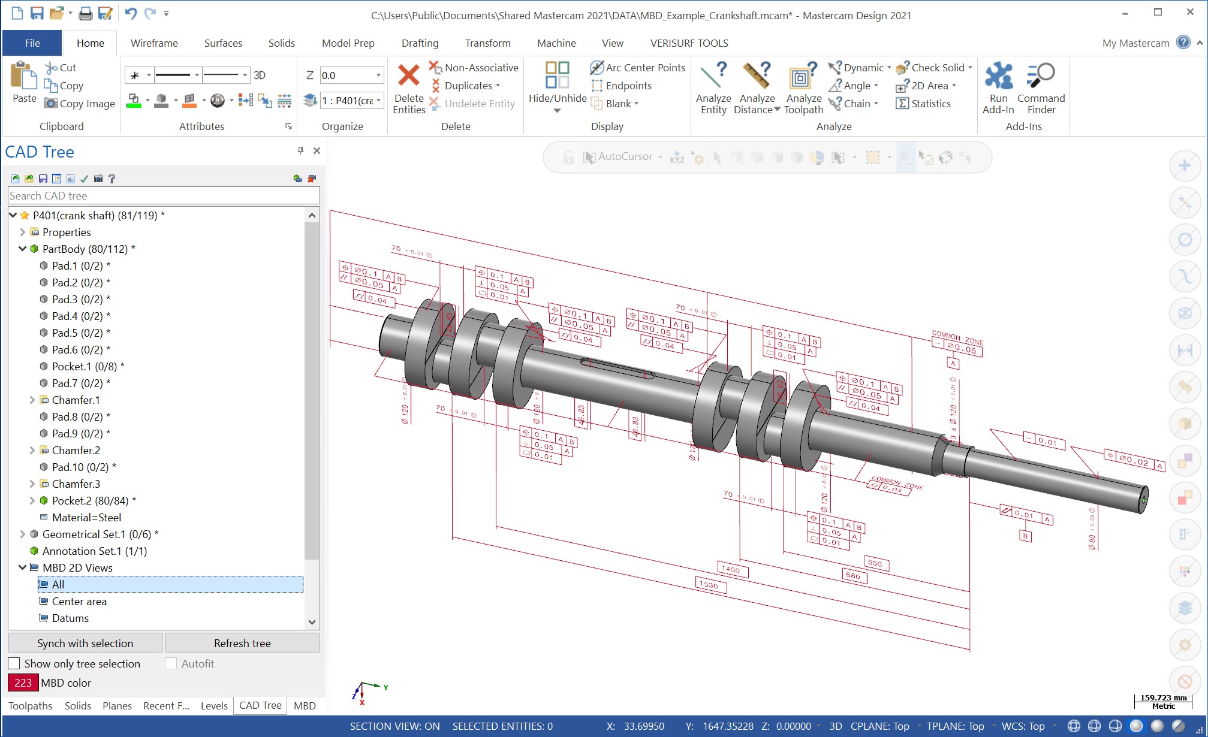Click the red X camera icon in CAD Tree toolbar
This screenshot has height=737, width=1208.
point(312,179)
